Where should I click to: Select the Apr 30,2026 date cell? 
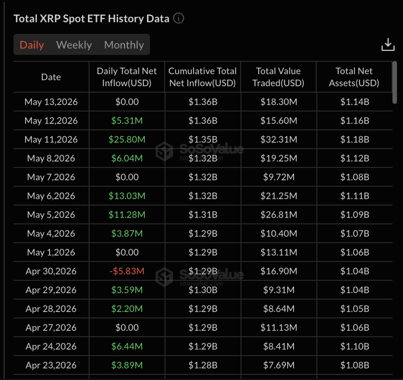[x=51, y=271]
